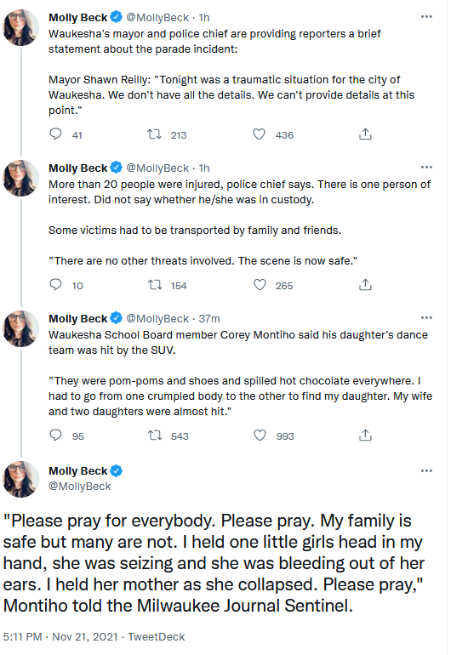
Task: Open more options on the second tweet
Action: [426, 167]
